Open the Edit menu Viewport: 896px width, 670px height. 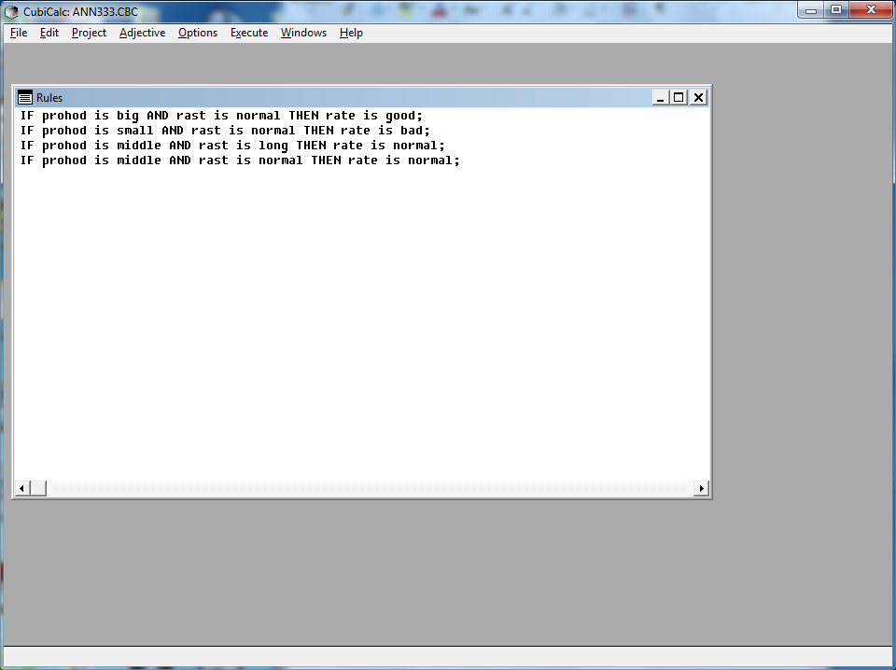tap(49, 33)
